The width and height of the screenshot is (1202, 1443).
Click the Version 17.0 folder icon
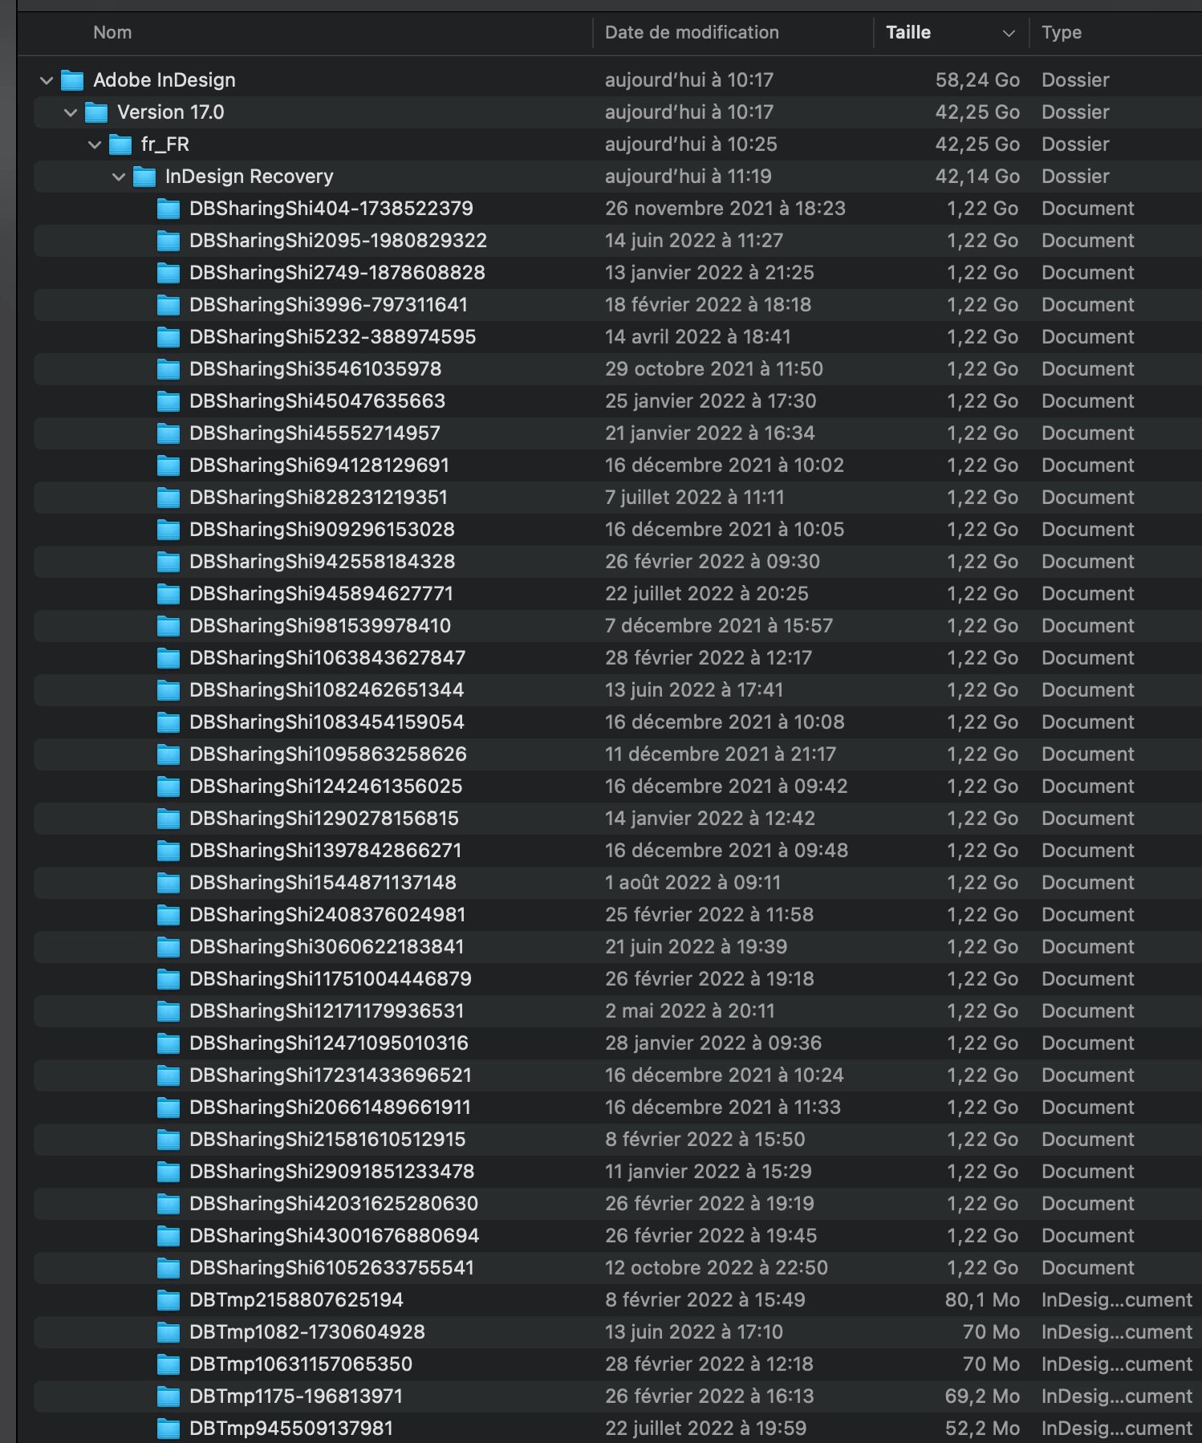96,112
